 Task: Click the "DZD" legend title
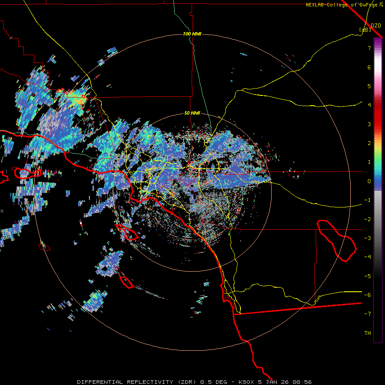pos(376,25)
